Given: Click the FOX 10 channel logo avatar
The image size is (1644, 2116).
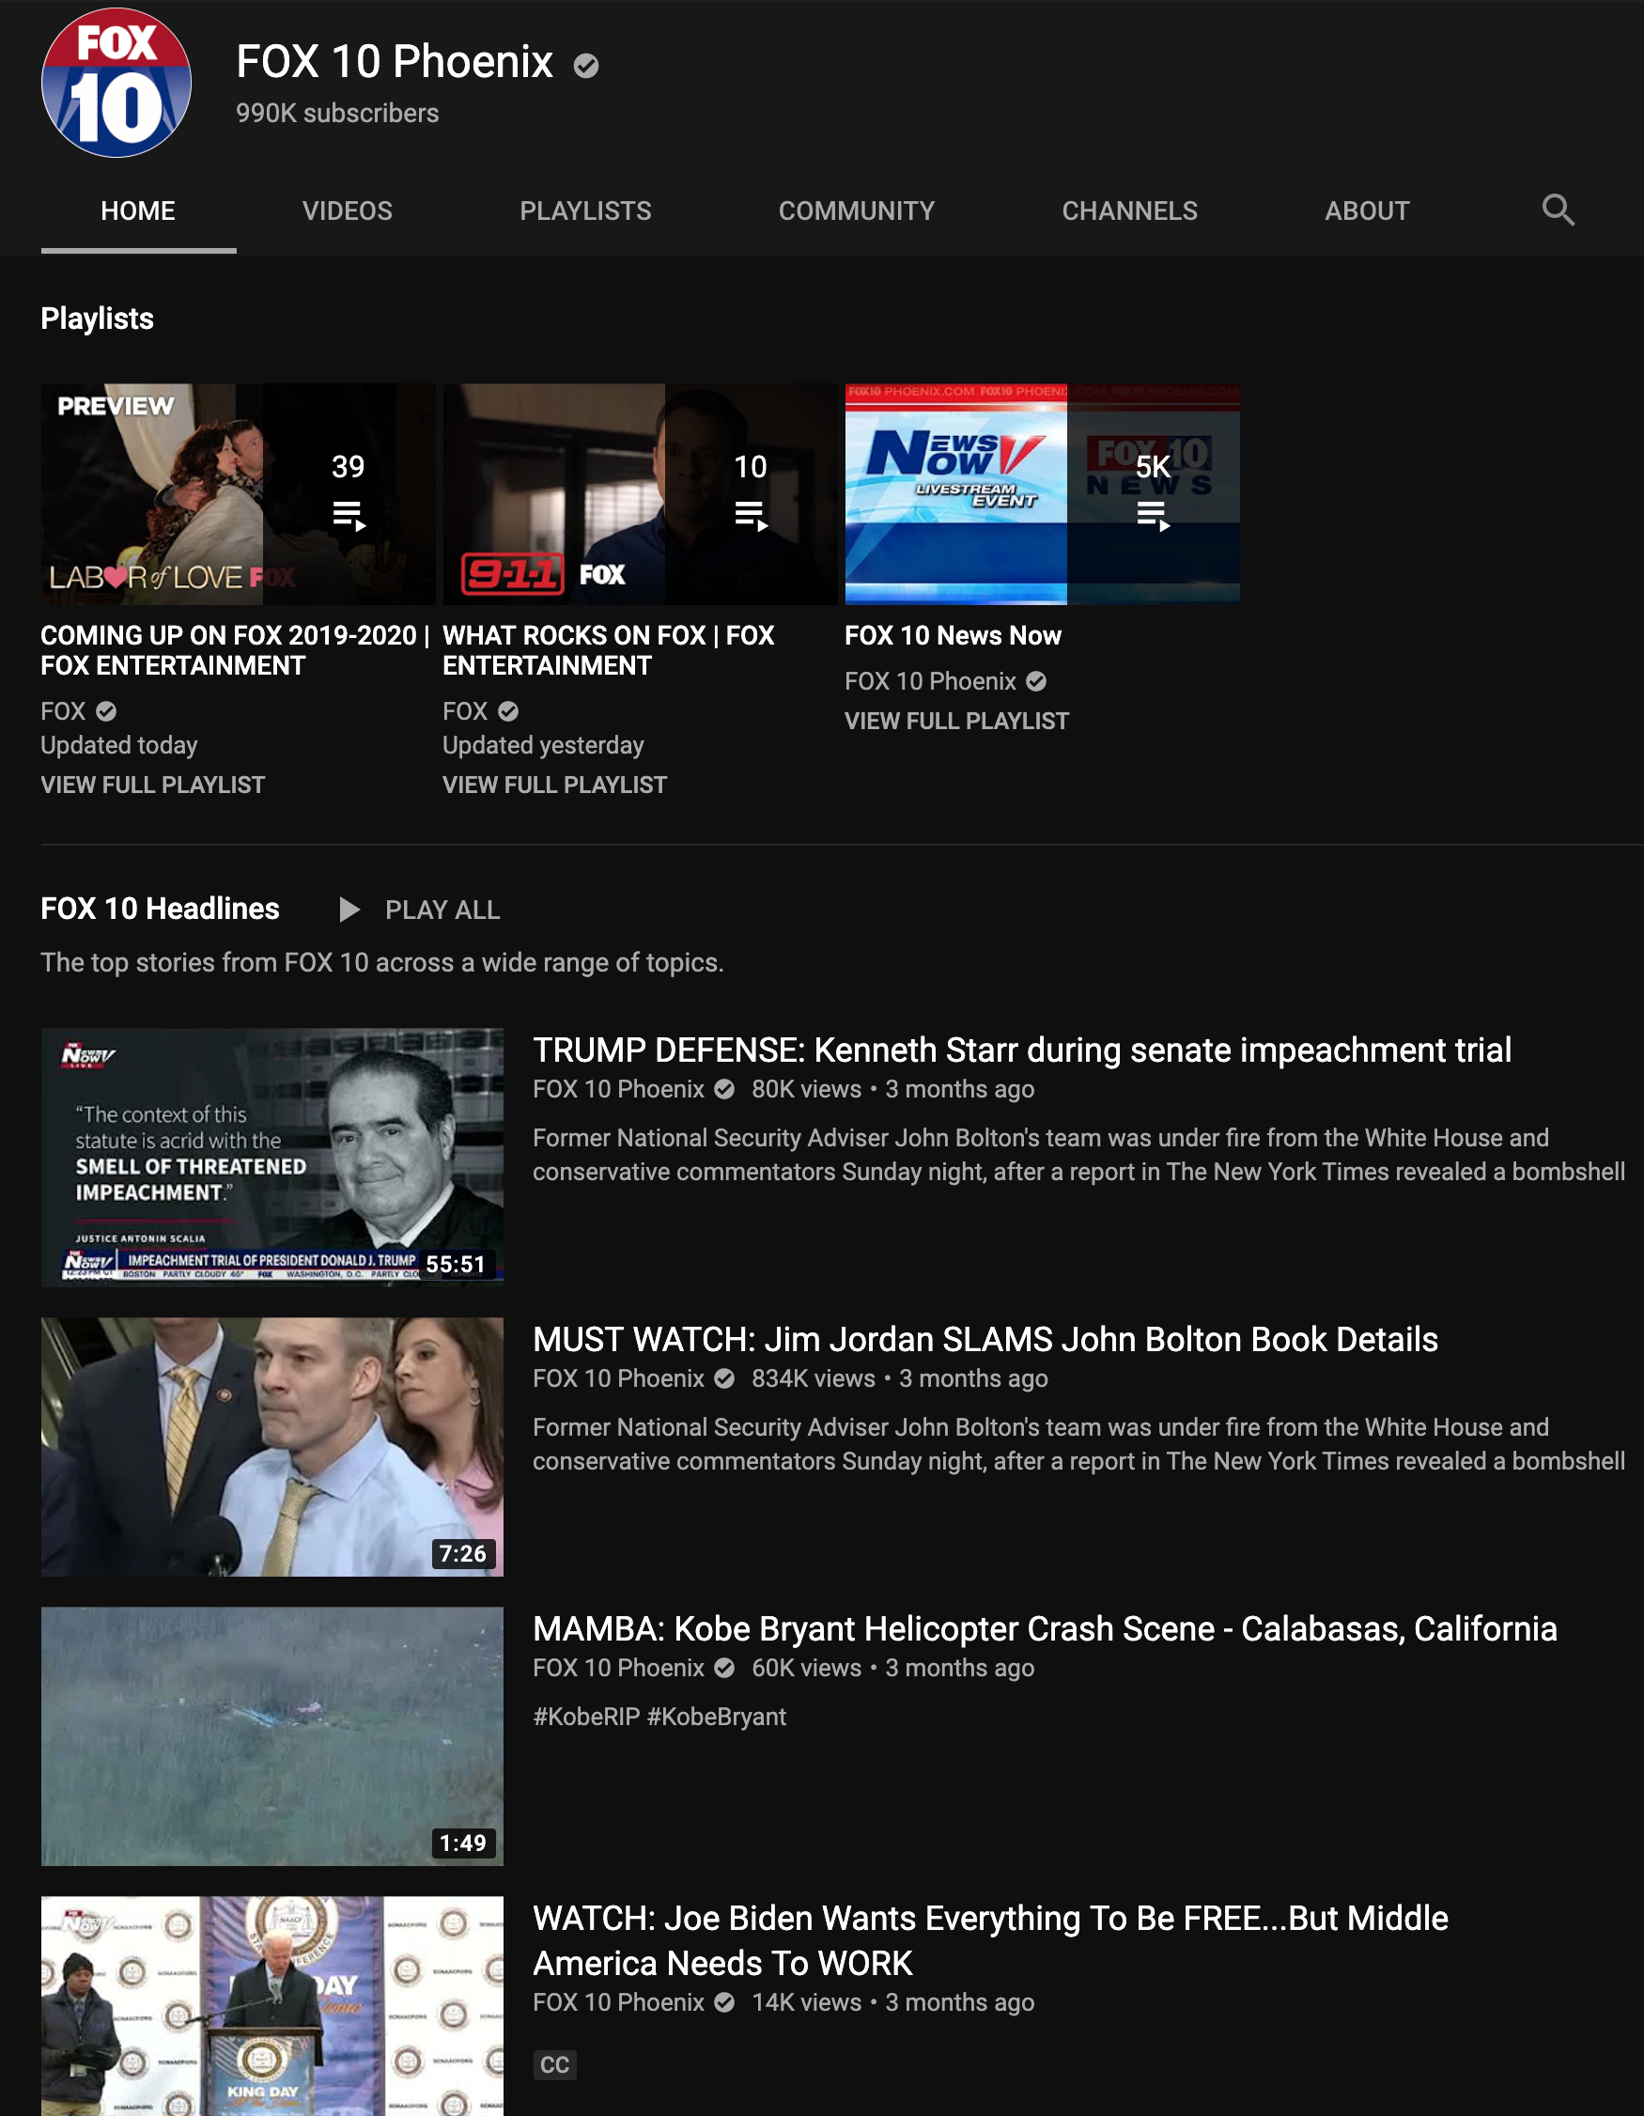Looking at the screenshot, I should (116, 83).
